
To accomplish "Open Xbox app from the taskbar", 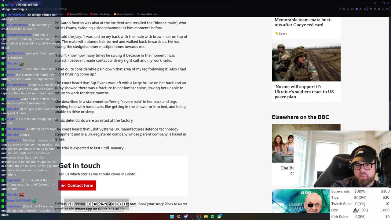I will click(x=220, y=217).
